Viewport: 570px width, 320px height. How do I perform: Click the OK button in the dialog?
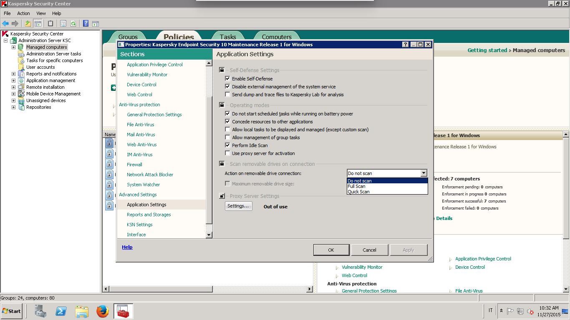point(331,250)
